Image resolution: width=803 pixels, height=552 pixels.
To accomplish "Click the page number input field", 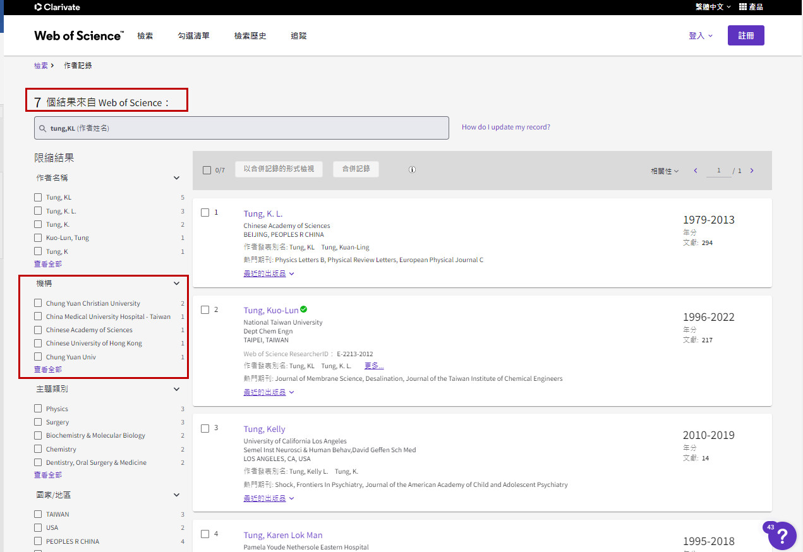I will pyautogui.click(x=718, y=171).
